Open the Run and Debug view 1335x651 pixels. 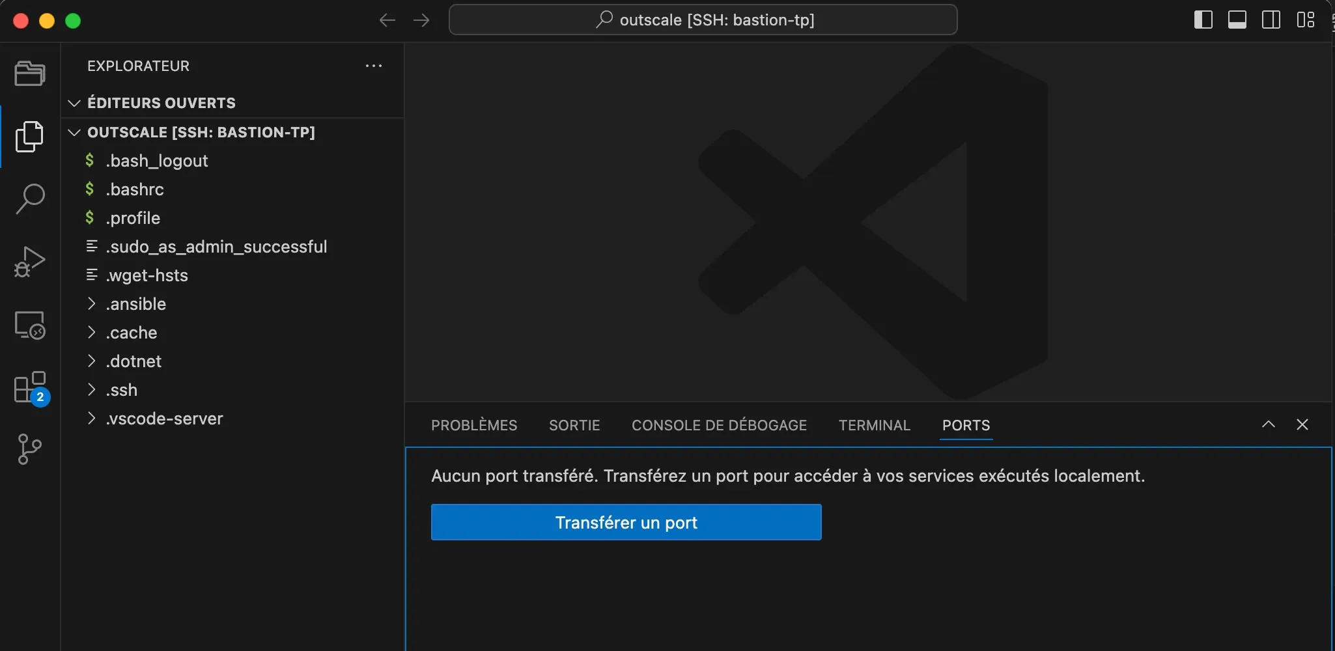pyautogui.click(x=29, y=262)
